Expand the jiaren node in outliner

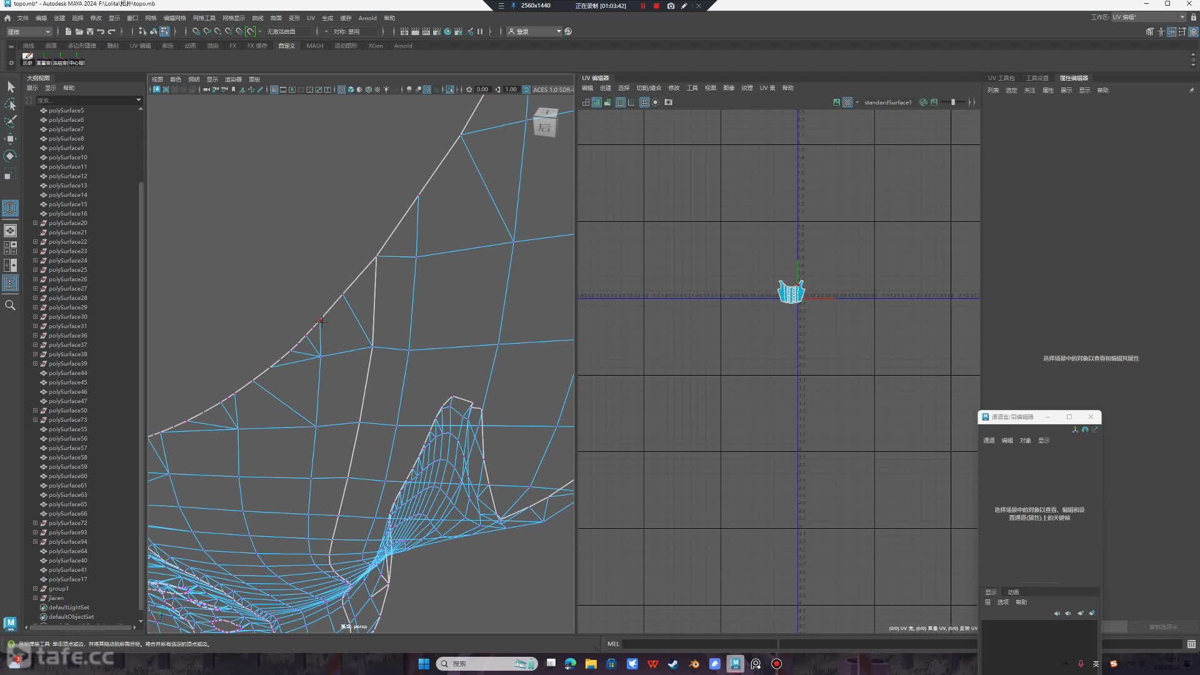pos(36,598)
